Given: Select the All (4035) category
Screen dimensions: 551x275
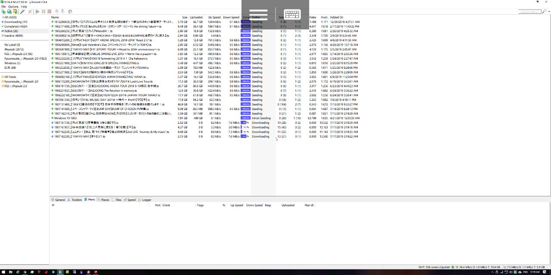Looking at the screenshot, I should (9, 18).
